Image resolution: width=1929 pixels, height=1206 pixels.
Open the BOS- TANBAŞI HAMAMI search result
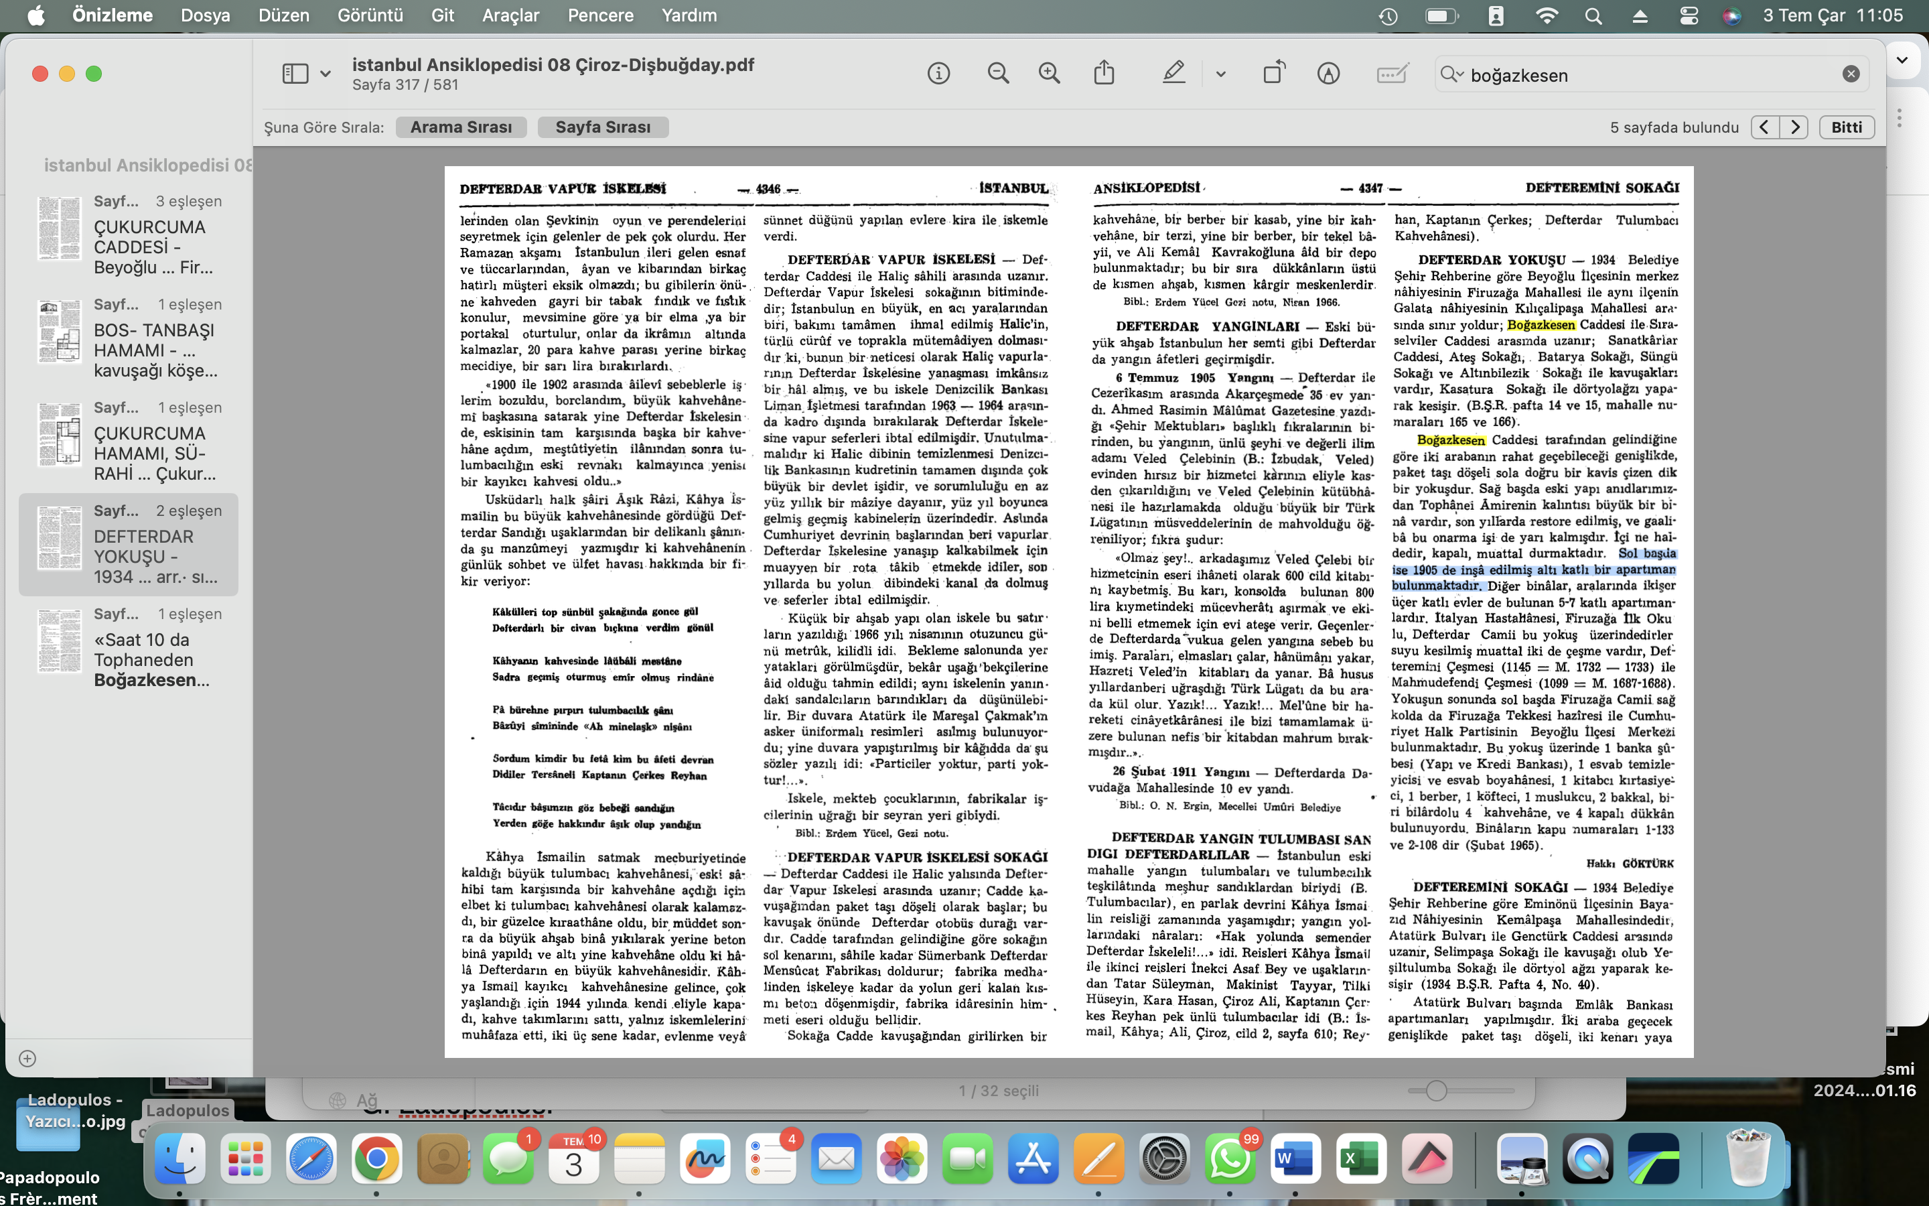pos(129,338)
